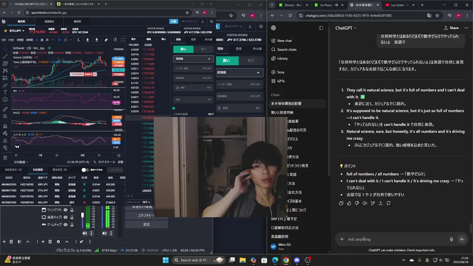Toggle lock on ゲームキャプチャ source
Screen dimensions: 473x266
72,225
